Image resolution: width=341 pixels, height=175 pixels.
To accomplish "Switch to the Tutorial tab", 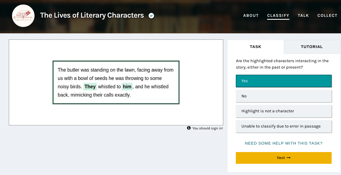I will click(312, 47).
